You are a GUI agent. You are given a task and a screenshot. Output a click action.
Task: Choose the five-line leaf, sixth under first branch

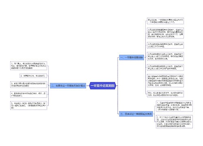[x=165, y=81]
